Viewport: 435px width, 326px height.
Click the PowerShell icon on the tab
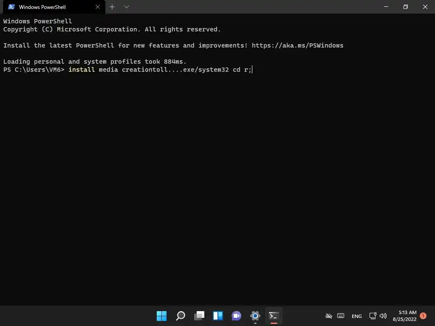point(11,7)
